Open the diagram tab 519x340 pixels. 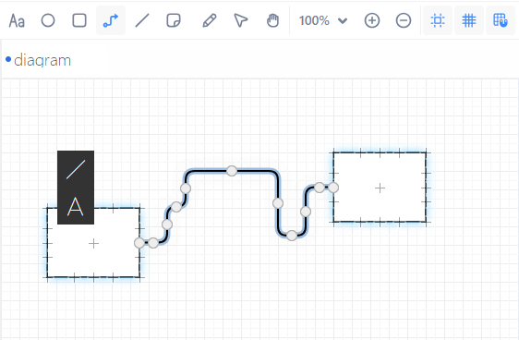point(39,60)
